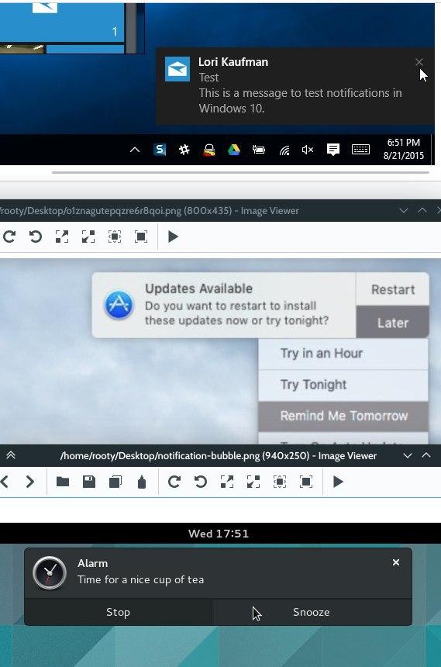The width and height of the screenshot is (441, 667).
Task: Click the double-chevron icon left of notification-bubble.png title
Action: pos(11,455)
